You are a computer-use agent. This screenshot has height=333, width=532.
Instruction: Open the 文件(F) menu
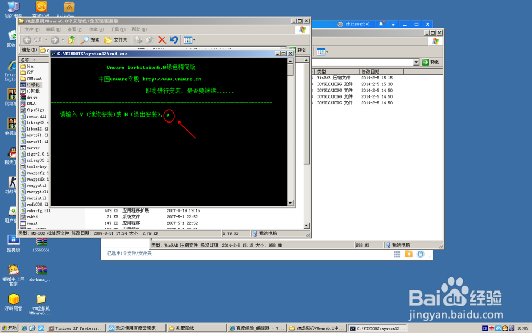[x=32, y=29]
